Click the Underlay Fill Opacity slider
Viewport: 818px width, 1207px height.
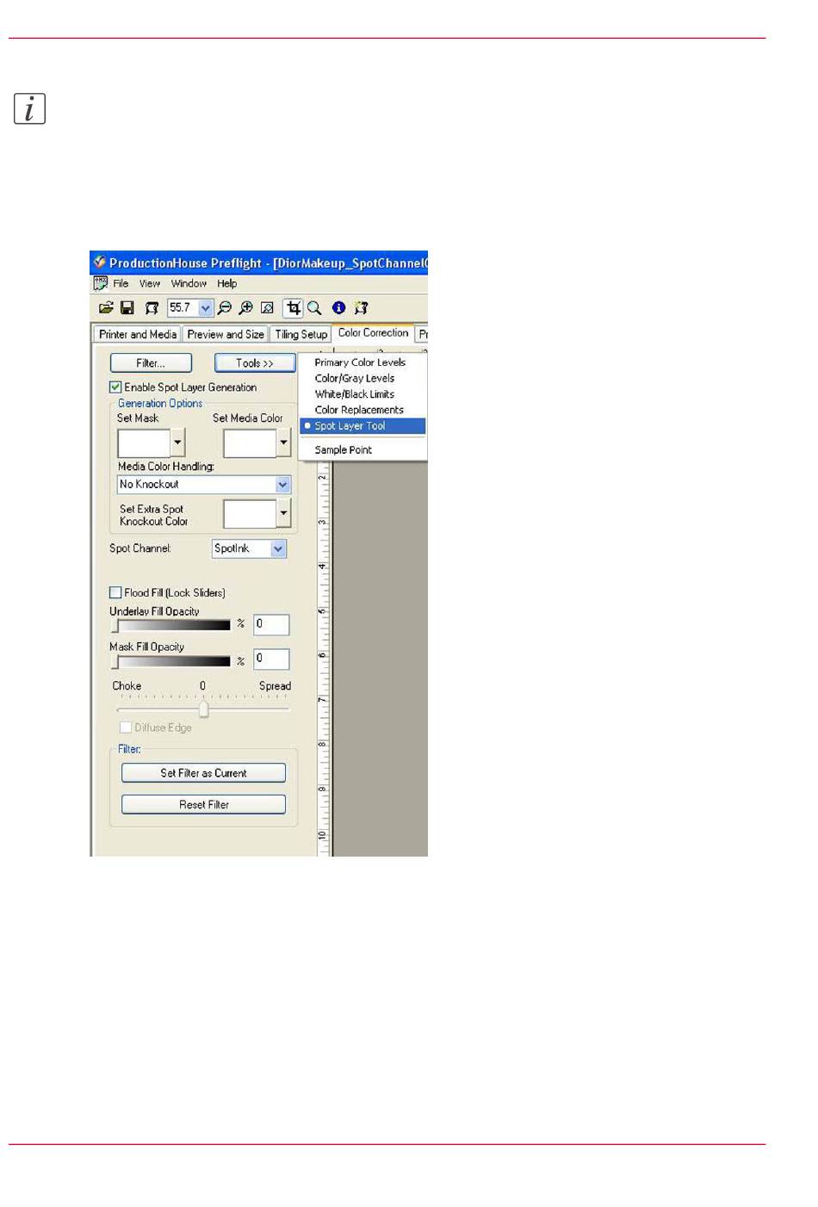click(x=171, y=625)
